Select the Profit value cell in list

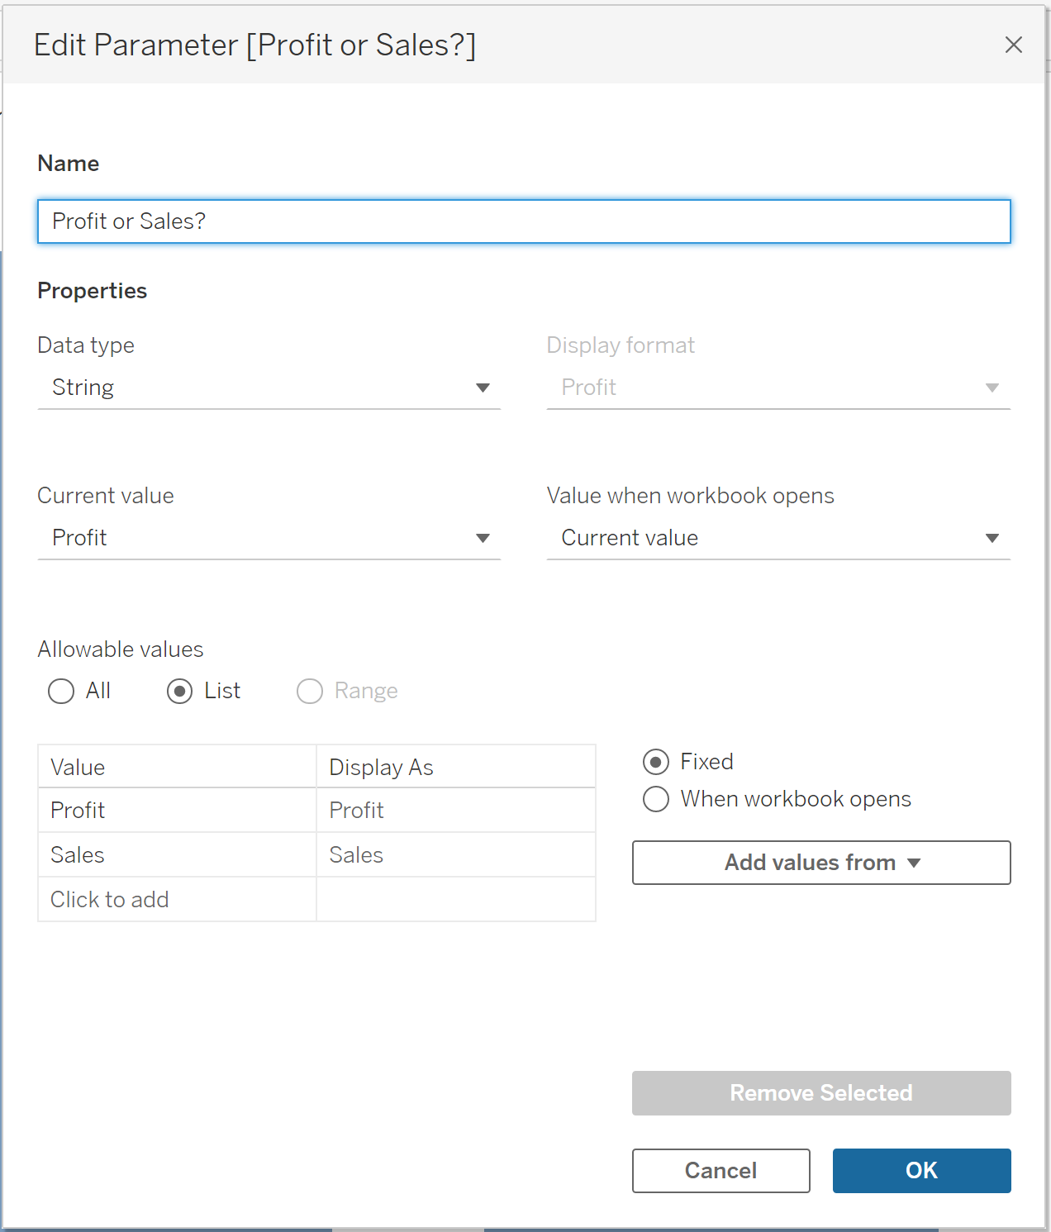pos(177,811)
